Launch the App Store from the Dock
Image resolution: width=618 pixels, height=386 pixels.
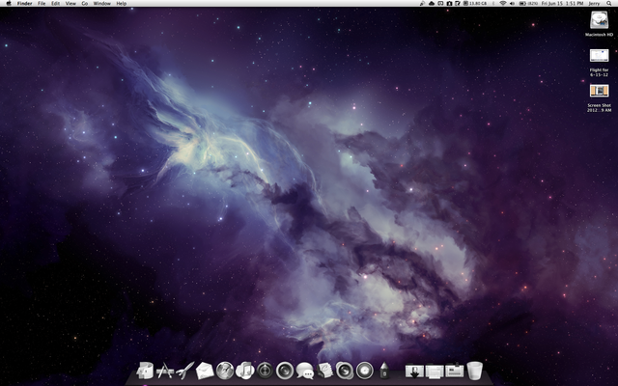tap(165, 370)
